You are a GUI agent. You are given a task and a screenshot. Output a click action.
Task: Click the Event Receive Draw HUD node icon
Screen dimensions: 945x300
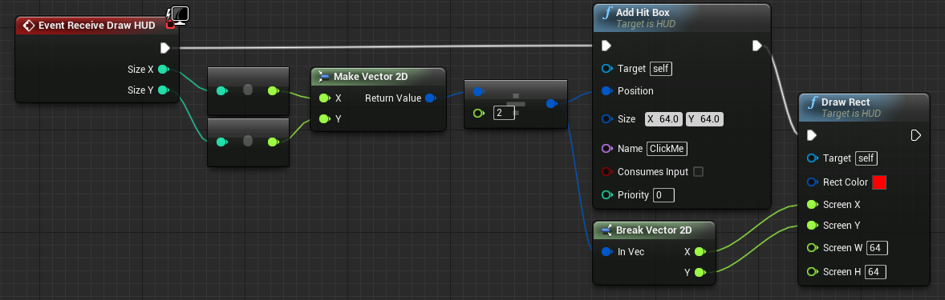tap(28, 26)
